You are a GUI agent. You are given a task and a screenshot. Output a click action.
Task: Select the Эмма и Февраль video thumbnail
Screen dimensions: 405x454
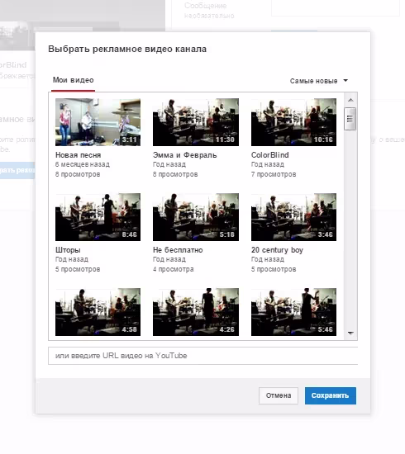pos(196,122)
